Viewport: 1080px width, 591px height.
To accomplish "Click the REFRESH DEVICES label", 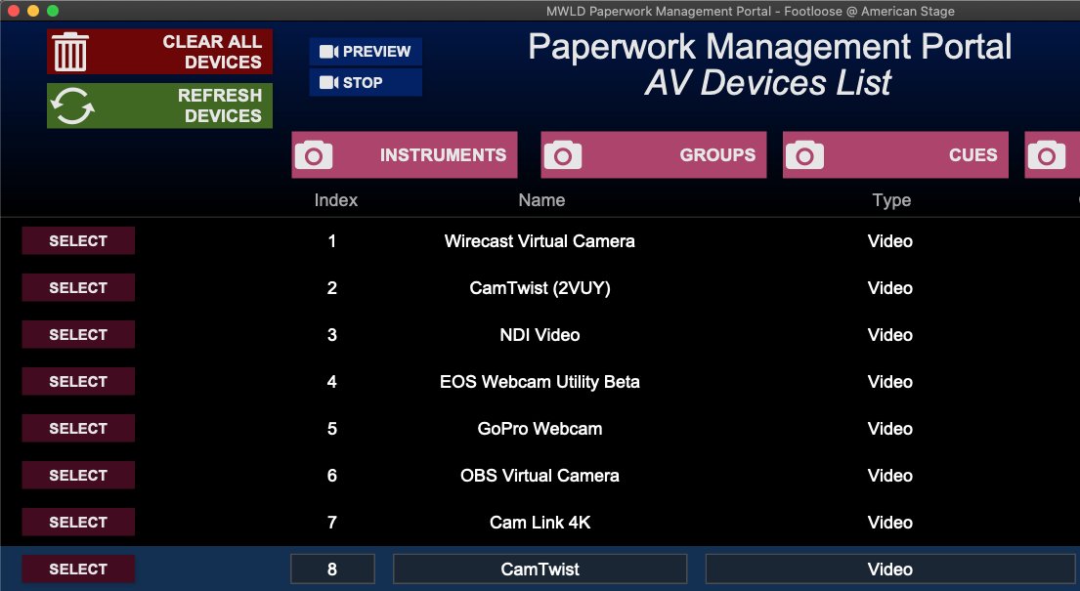I will (220, 106).
